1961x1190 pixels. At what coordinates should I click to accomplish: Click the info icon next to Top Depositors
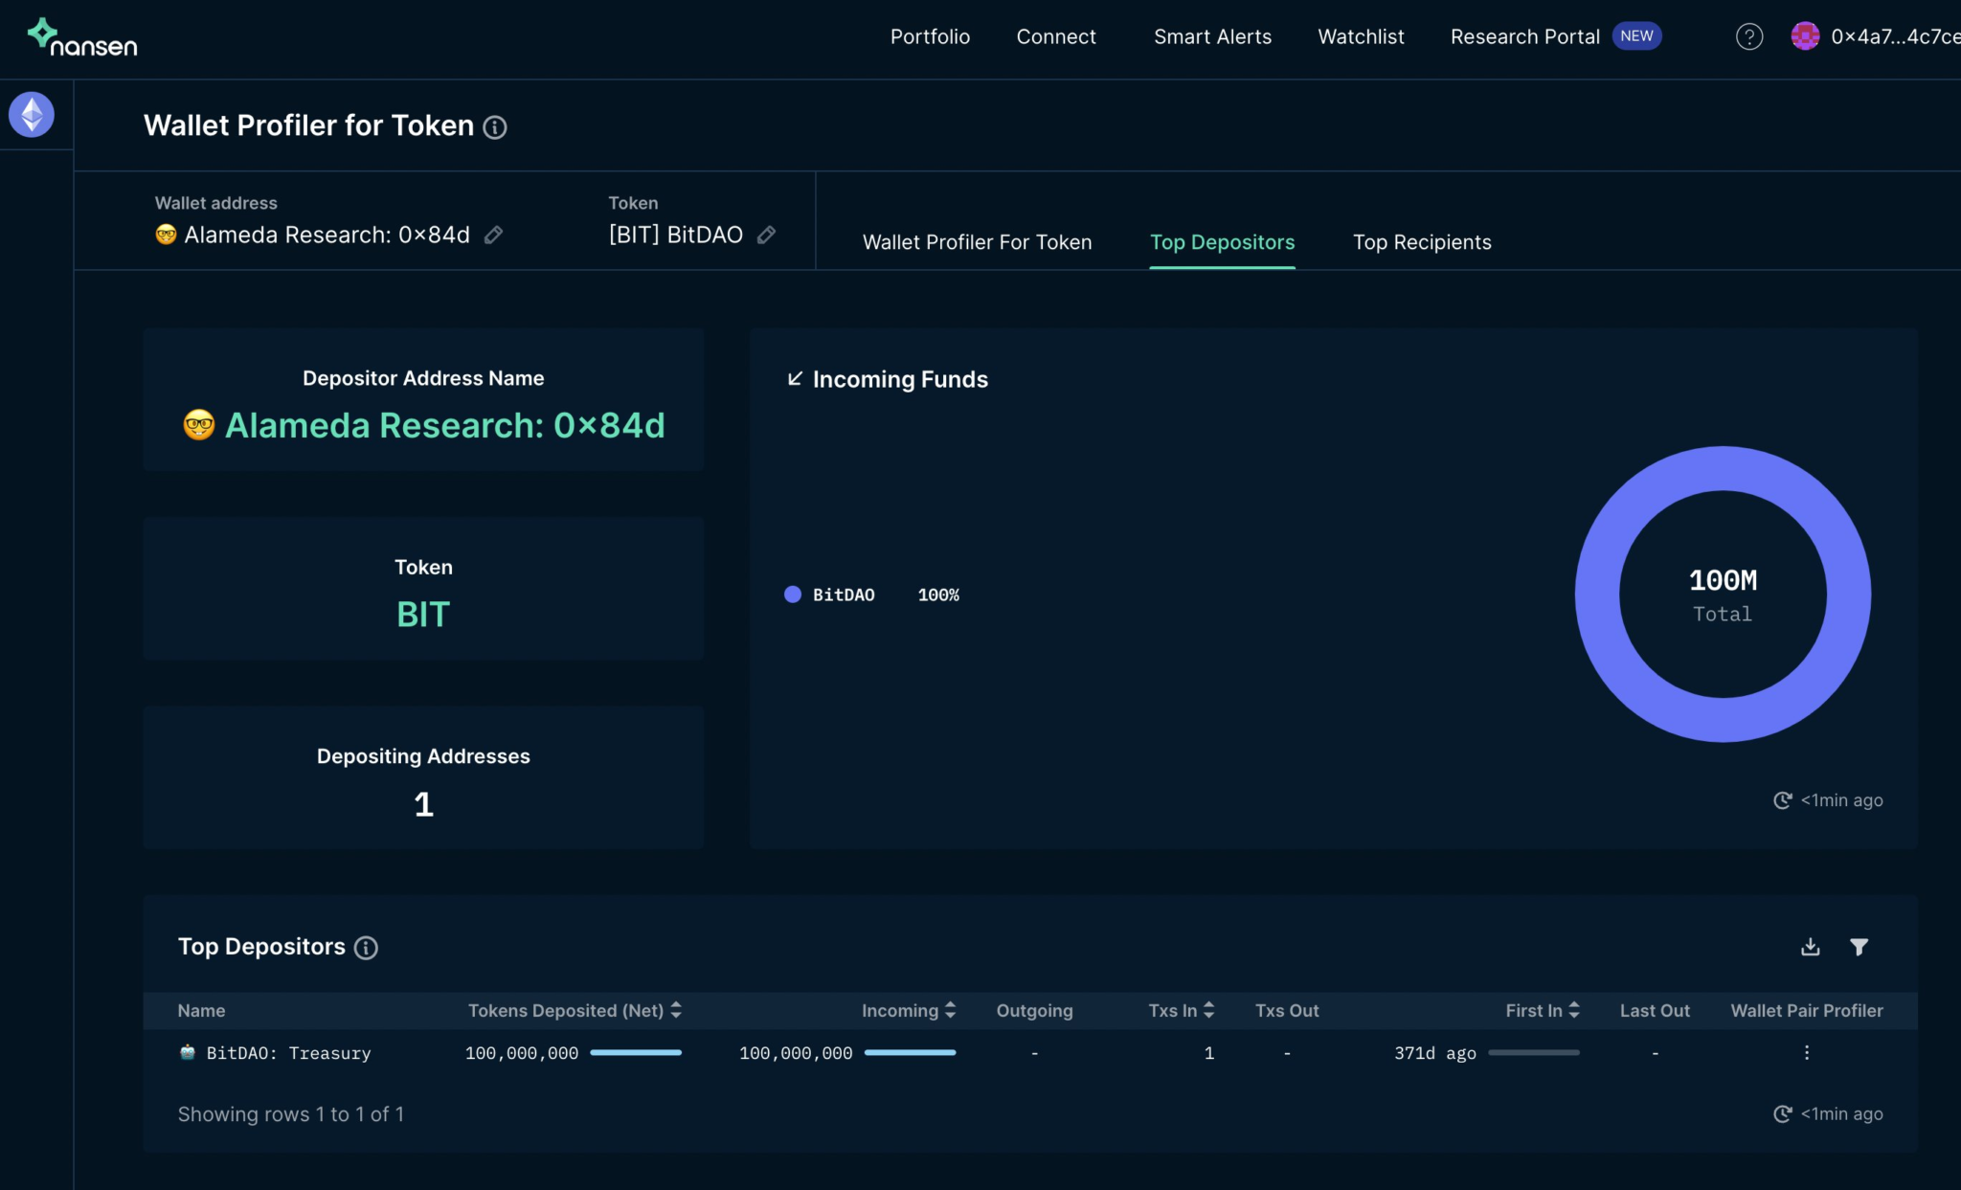(x=366, y=948)
